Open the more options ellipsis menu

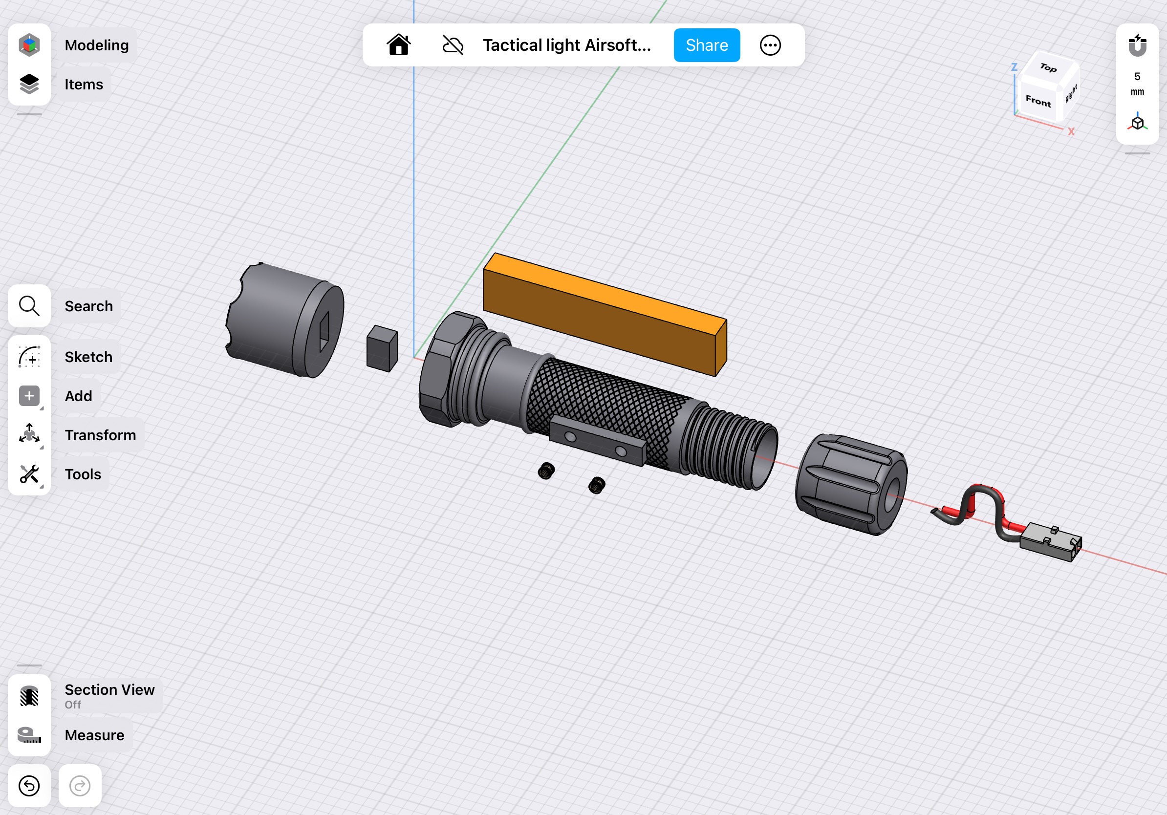click(x=770, y=45)
